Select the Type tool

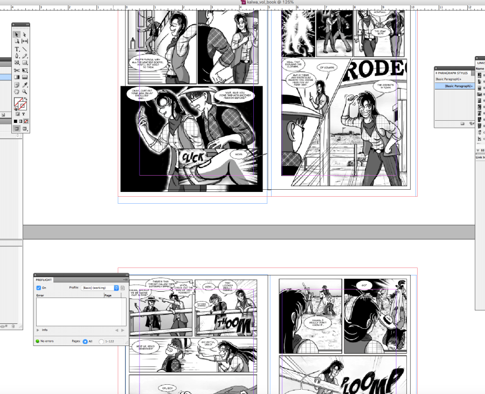17,49
